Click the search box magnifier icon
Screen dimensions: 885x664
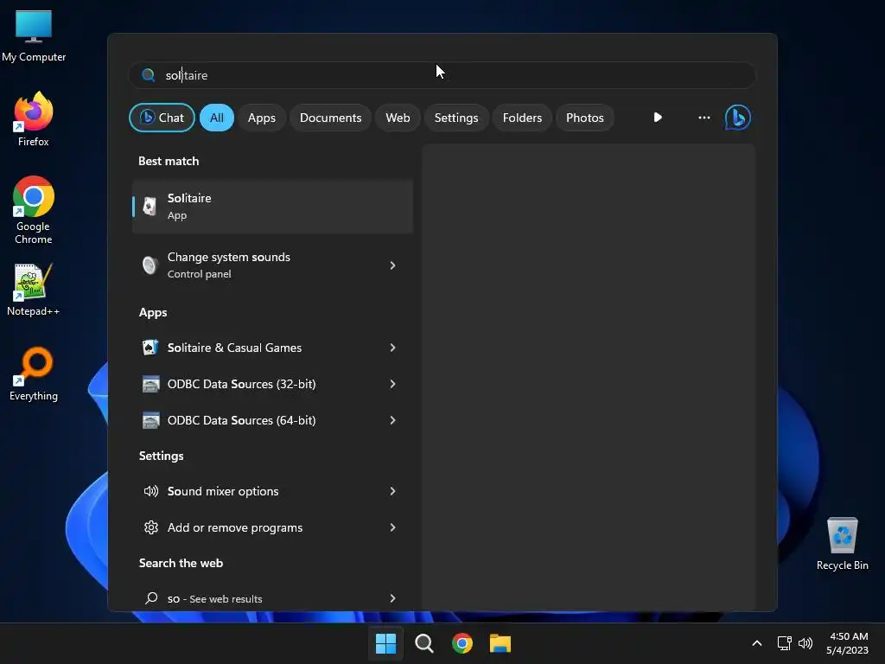click(x=149, y=75)
